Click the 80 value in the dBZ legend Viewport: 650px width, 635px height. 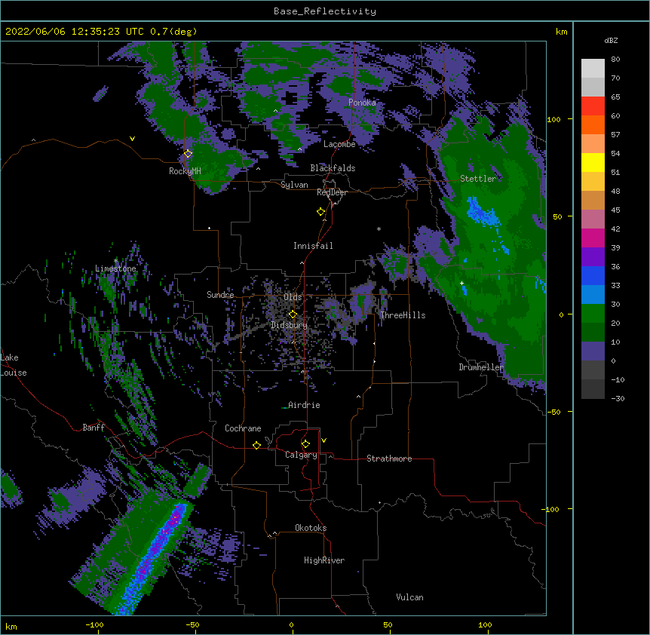pos(615,60)
